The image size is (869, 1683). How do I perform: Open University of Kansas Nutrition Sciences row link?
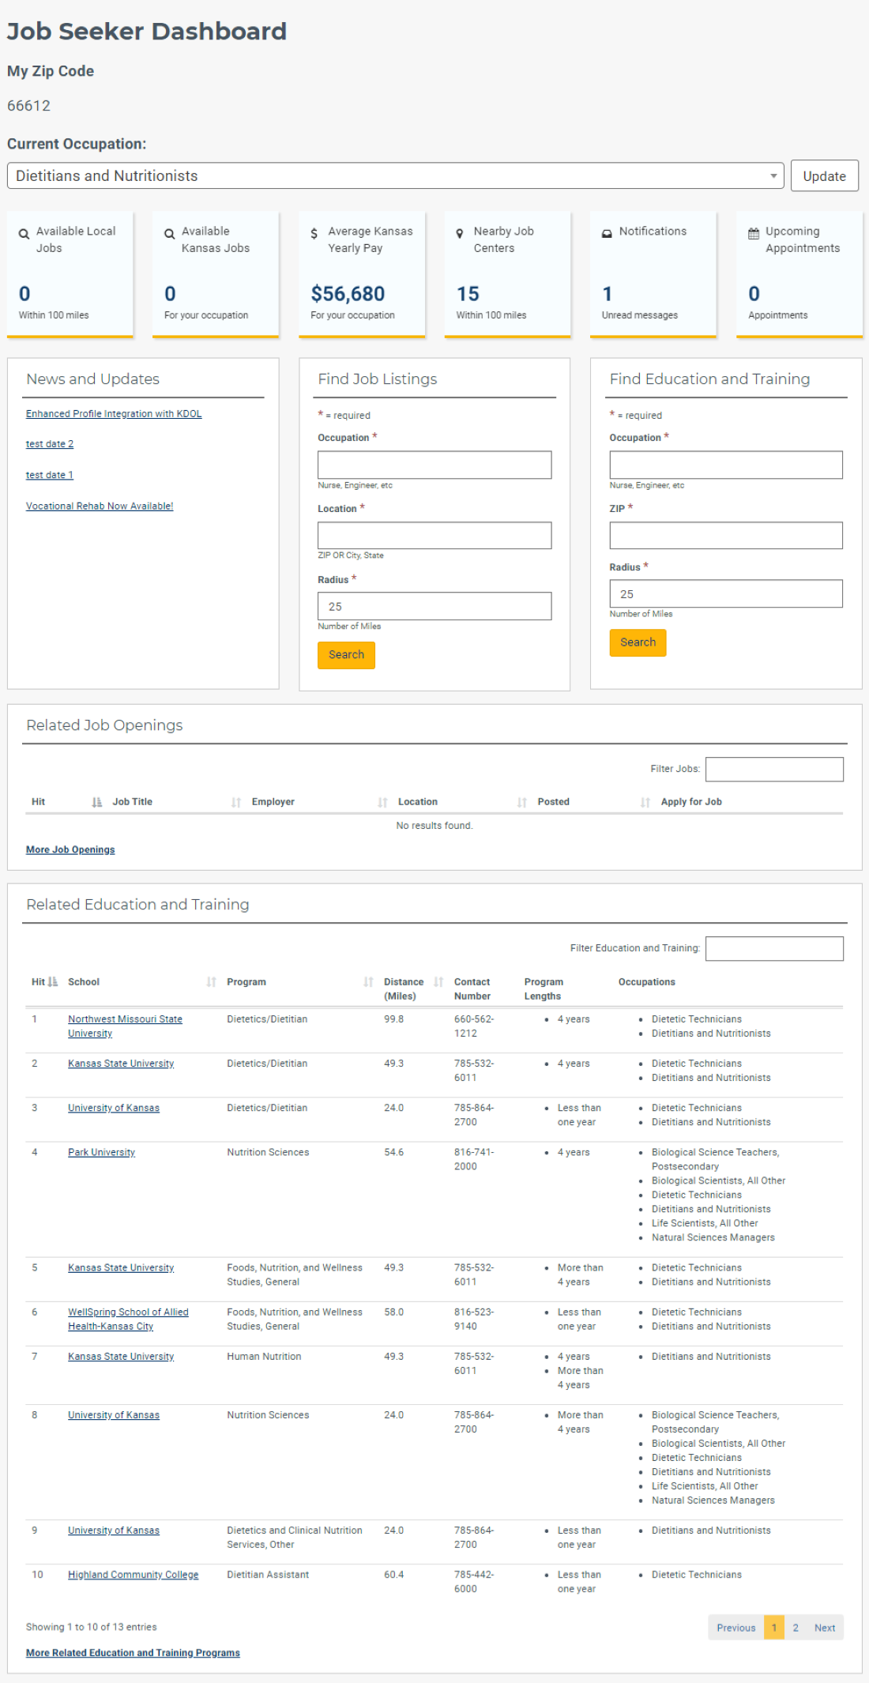[114, 1415]
